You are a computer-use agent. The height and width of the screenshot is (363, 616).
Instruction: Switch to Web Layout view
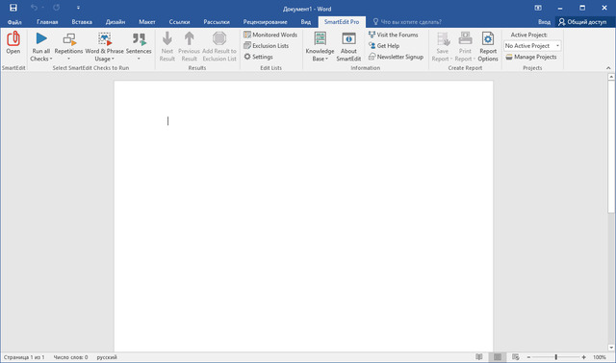point(516,357)
